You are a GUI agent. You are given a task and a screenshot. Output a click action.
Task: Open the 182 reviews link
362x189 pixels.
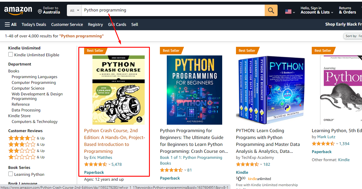pyautogui.click(x=267, y=164)
